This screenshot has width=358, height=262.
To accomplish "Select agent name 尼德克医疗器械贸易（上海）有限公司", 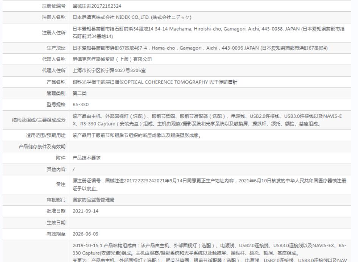I will 112,59.
